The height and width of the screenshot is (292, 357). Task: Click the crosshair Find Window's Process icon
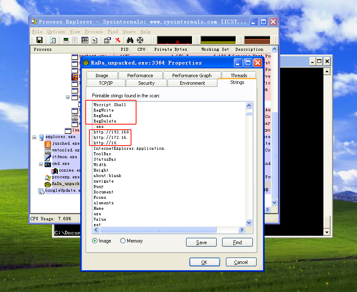pos(140,40)
